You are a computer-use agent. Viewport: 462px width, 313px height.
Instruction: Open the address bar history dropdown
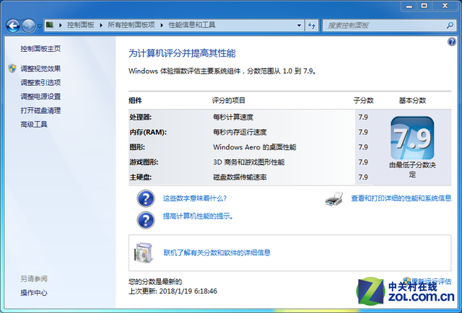point(299,25)
